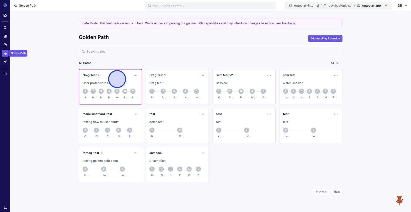Collapse the sidebar with the bottom panel icon

pyautogui.click(x=5, y=207)
